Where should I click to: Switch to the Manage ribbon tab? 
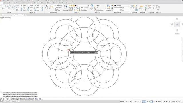(30, 3)
